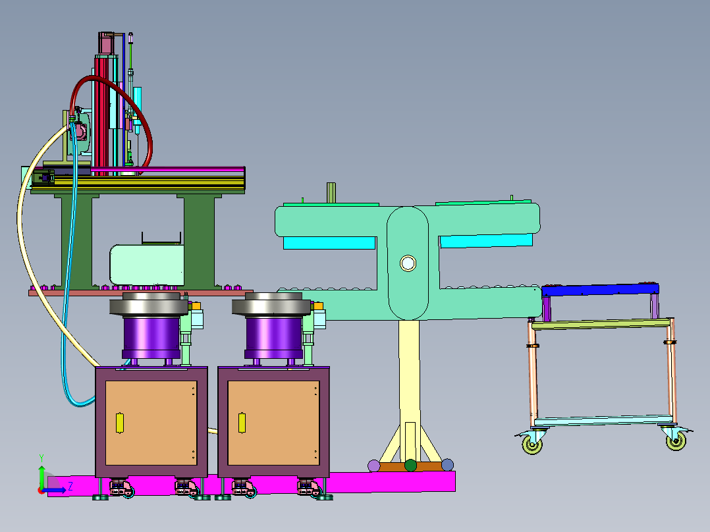This screenshot has height=532, width=710.
Task: Pick the yellow handle on the right cabinet door
Action: 242,423
